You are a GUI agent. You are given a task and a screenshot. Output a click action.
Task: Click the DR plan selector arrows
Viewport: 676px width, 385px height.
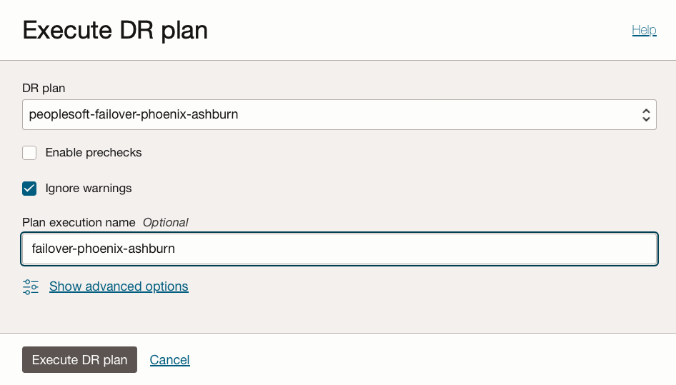tap(645, 114)
